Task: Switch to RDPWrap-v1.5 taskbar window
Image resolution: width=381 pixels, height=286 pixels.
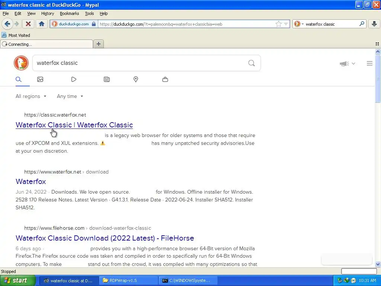Action: click(x=128, y=280)
